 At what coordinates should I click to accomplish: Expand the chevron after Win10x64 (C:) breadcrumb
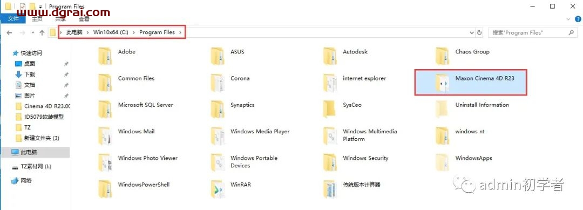click(x=134, y=32)
